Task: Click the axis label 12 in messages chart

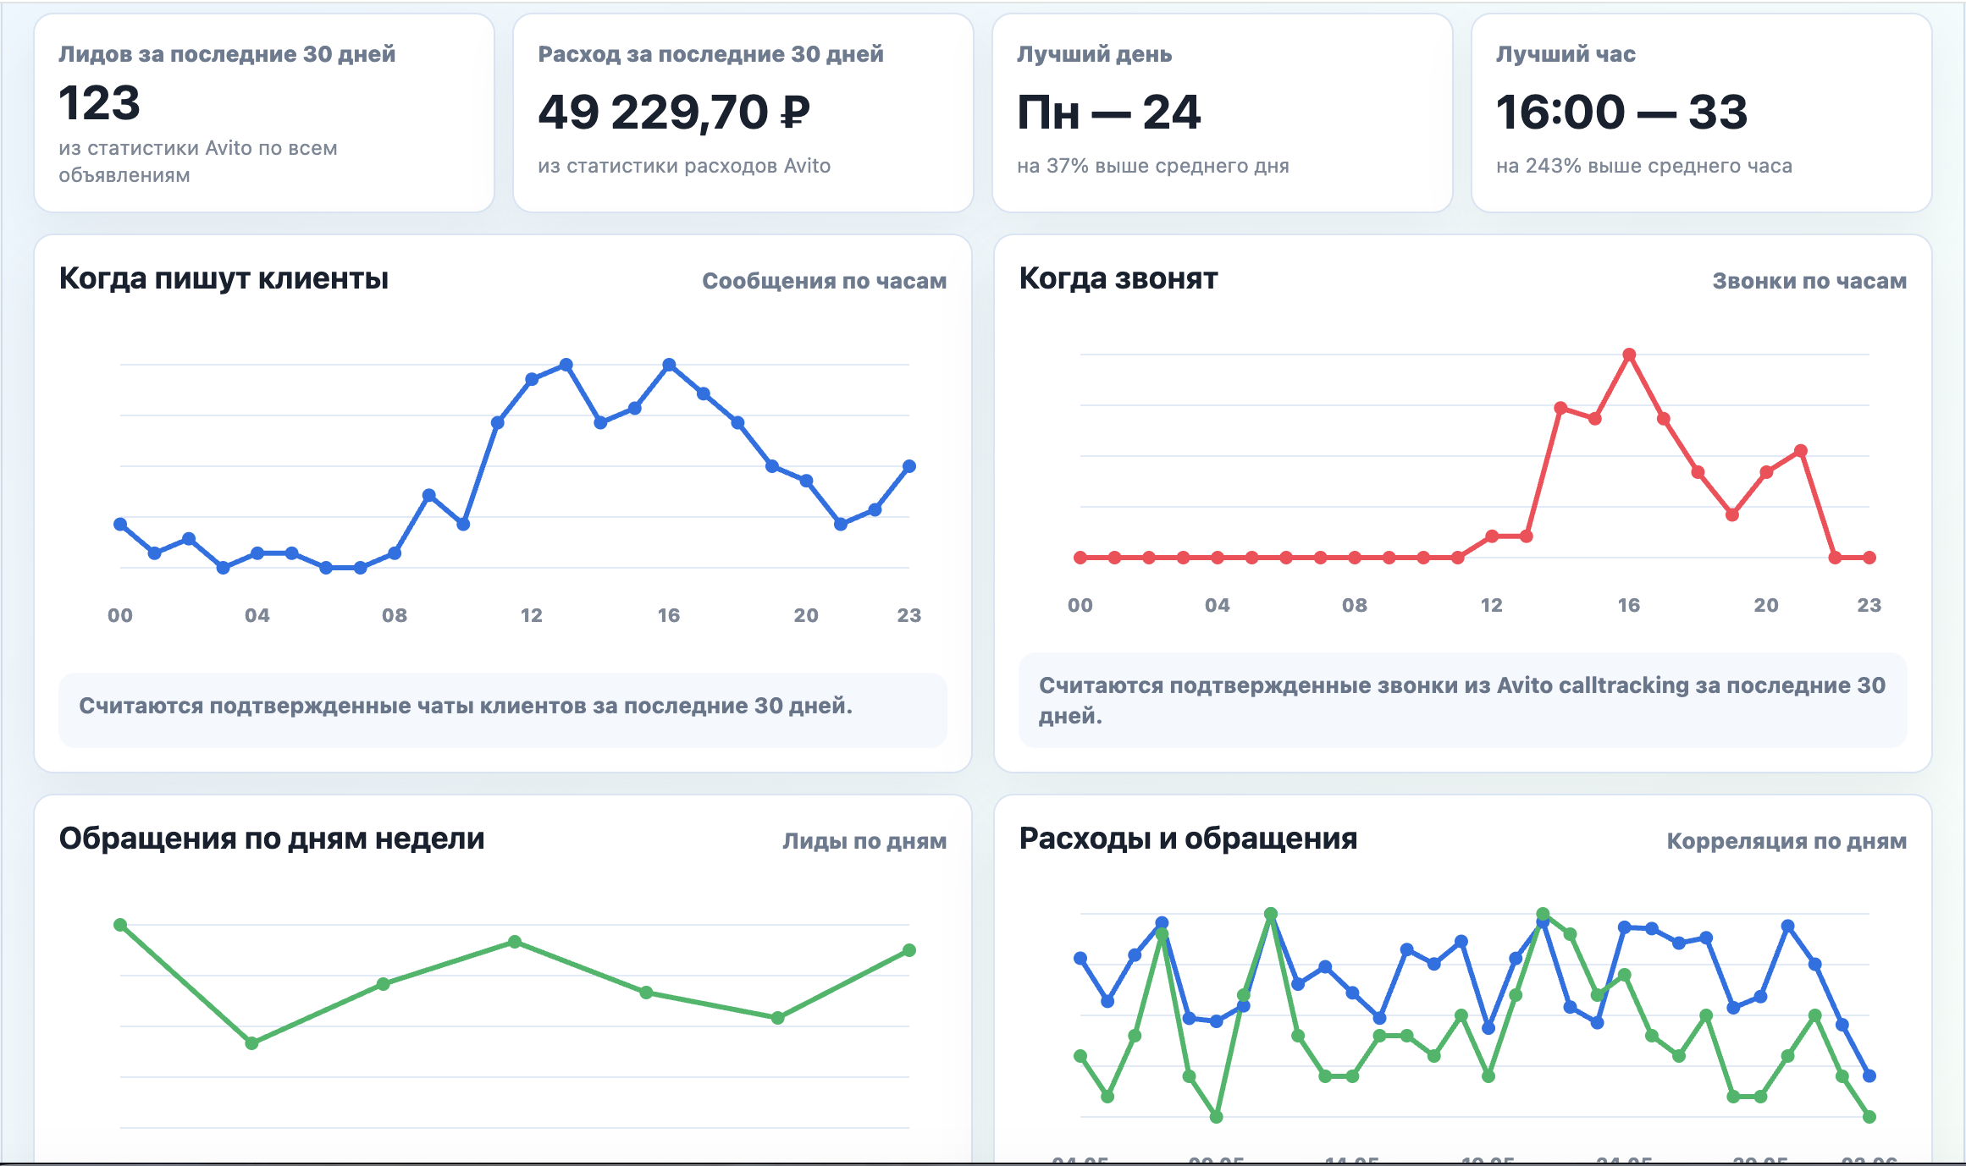Action: coord(532,615)
